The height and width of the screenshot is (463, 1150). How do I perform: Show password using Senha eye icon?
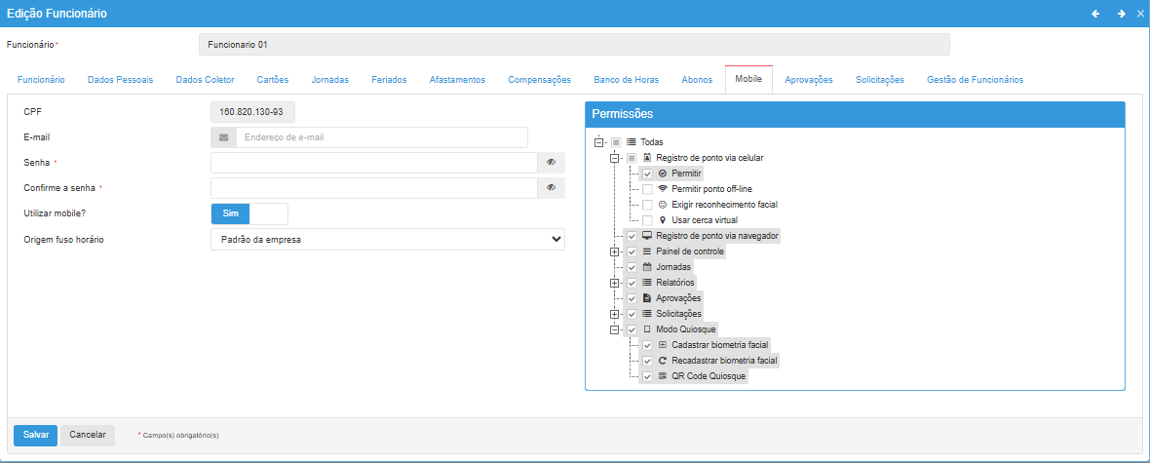(x=551, y=163)
